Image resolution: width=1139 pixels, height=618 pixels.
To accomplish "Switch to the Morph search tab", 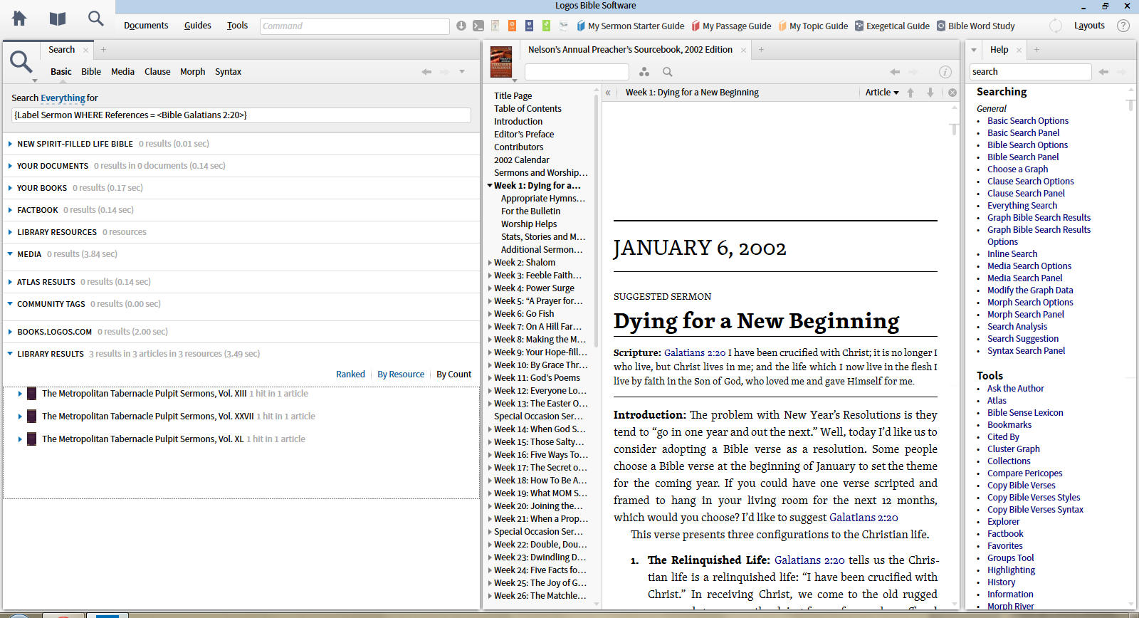I will pos(192,72).
